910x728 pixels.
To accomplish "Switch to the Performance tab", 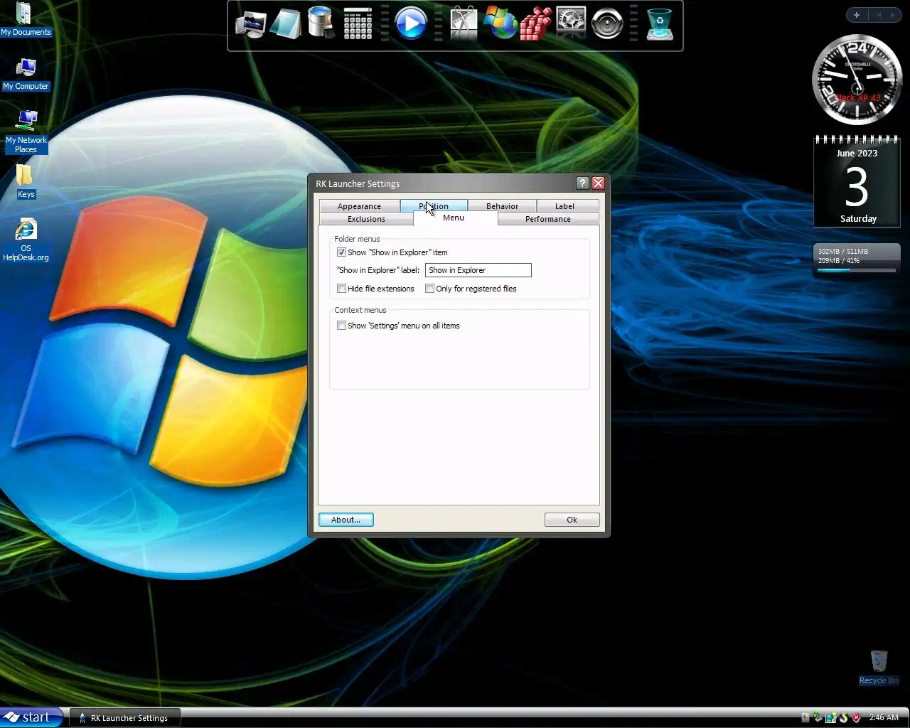I will pyautogui.click(x=548, y=219).
